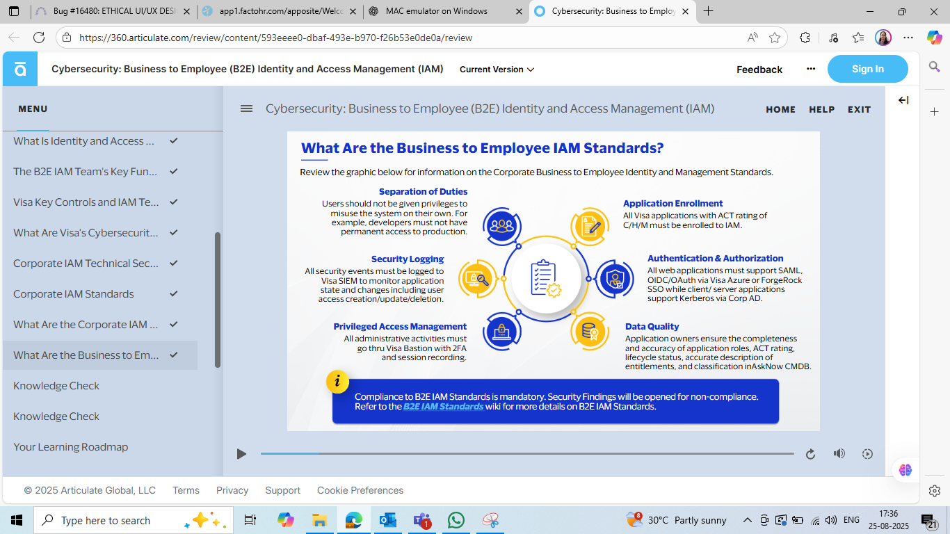Click the Security Logging magnifier icon
The height and width of the screenshot is (534, 950).
(x=478, y=279)
